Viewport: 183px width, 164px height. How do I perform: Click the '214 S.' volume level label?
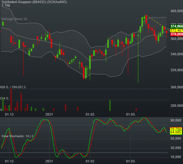coord(4,98)
